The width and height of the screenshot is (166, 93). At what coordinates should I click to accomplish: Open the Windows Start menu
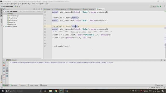tap(2, 91)
